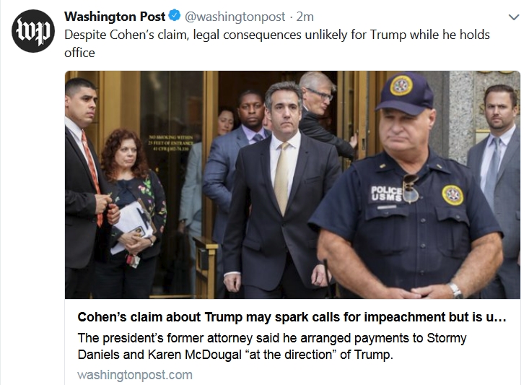Click the blue verified badge

click(175, 17)
